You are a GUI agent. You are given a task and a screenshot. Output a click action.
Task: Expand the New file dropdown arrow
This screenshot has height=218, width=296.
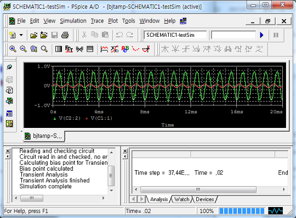point(21,35)
